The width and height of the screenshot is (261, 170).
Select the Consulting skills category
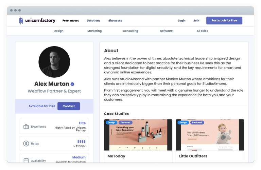pyautogui.click(x=130, y=31)
